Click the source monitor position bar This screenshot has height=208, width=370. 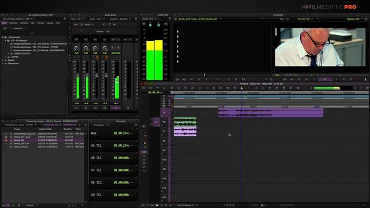pyautogui.click(x=222, y=75)
